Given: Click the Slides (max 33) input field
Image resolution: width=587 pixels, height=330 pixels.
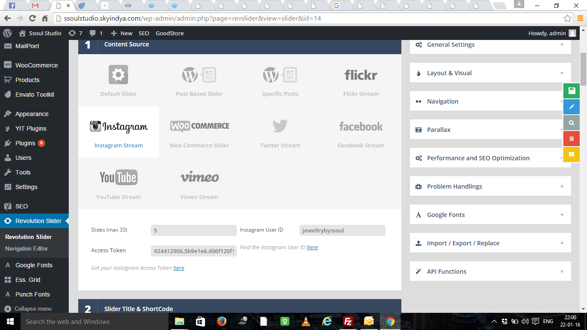Looking at the screenshot, I should [x=194, y=230].
